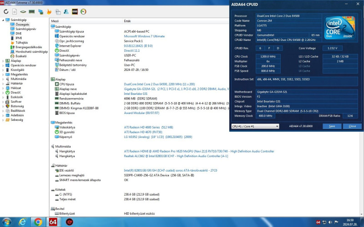Image resolution: width=364 pixels, height=227 pixels.
Task: Click the Refresh toolbar icon
Action: pyautogui.click(x=6, y=11)
